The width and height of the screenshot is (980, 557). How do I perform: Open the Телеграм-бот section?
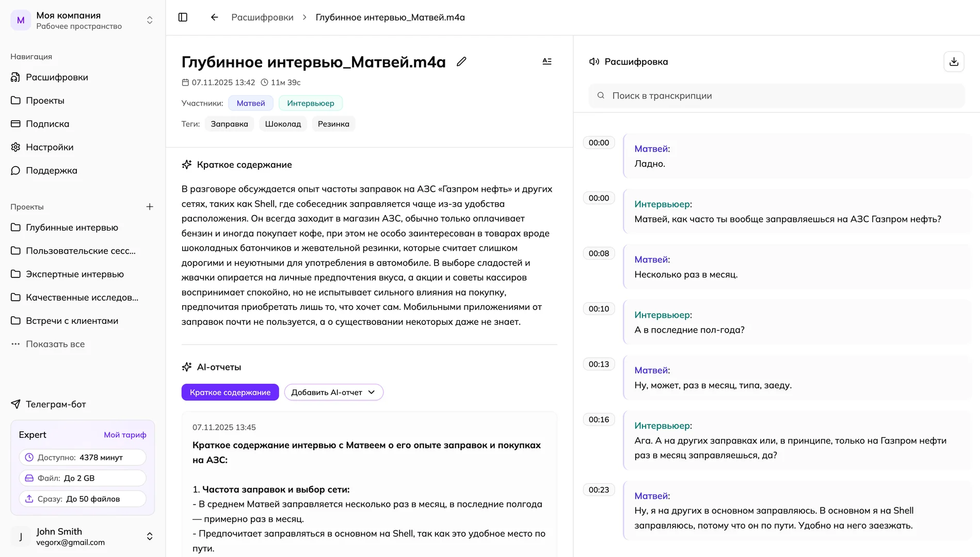coord(55,404)
